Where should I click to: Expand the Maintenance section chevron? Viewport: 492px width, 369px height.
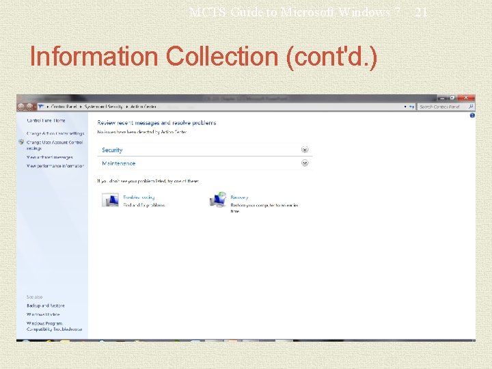pyautogui.click(x=305, y=163)
